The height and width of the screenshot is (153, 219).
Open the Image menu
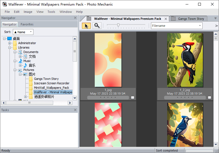pyautogui.click(x=28, y=12)
